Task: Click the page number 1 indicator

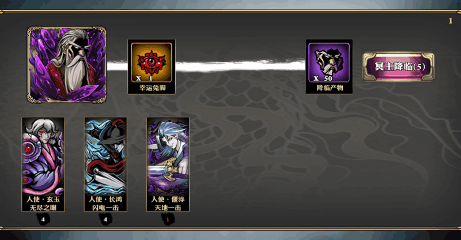Action: tap(451, 21)
